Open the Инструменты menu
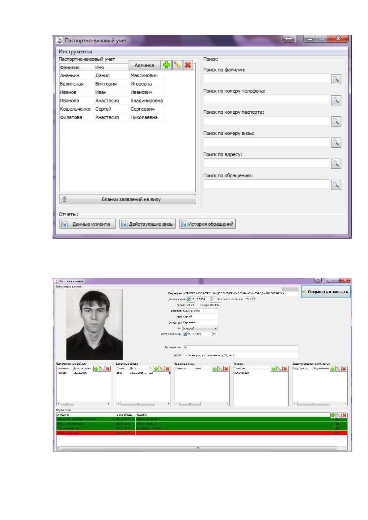This screenshot has height=520, width=368. pos(75,52)
